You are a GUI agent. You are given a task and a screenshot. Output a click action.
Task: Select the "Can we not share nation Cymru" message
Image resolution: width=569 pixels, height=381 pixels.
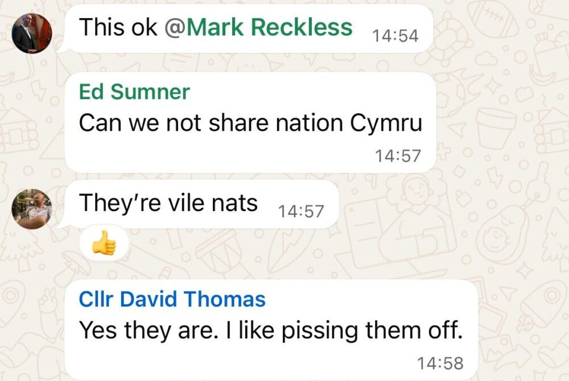tap(250, 122)
